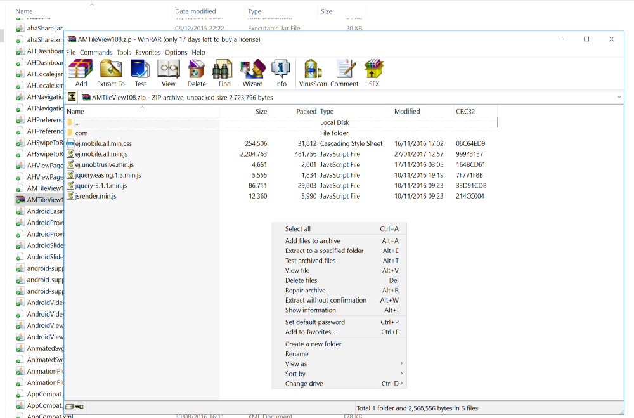634x418 pixels.
Task: Open the Commands menu
Action: coord(96,52)
